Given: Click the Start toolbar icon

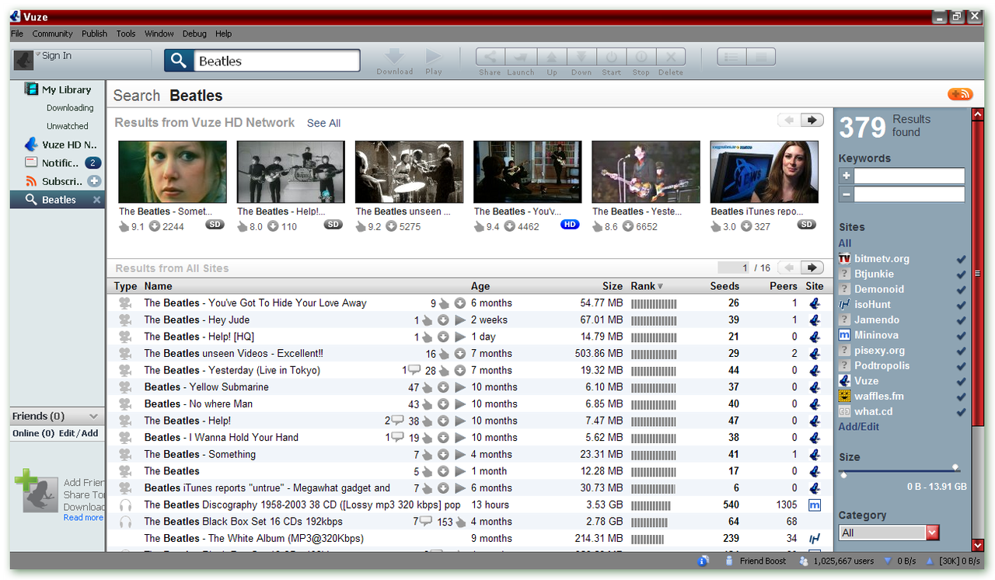Looking at the screenshot, I should click(x=612, y=57).
